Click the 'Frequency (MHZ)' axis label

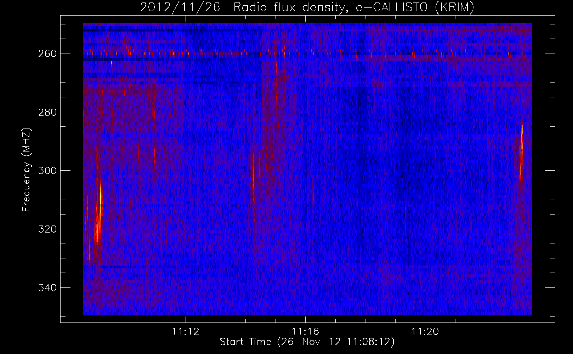(x=27, y=170)
